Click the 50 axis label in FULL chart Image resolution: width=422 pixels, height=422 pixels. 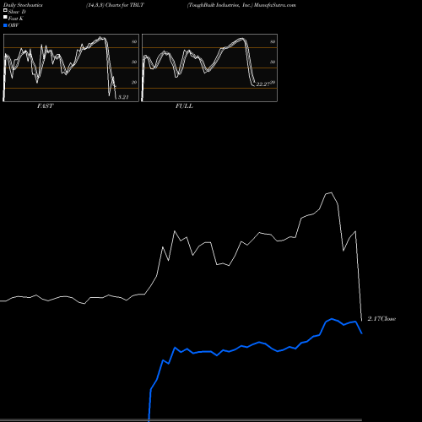tap(273, 62)
